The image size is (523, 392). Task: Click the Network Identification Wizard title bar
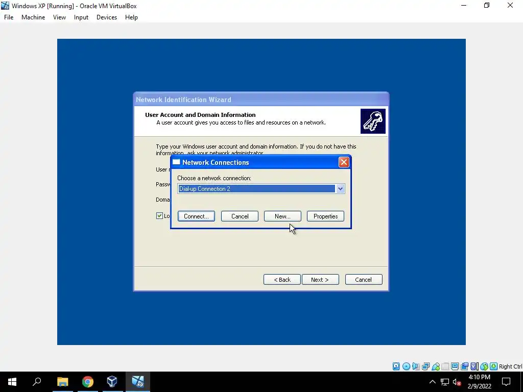coord(261,100)
